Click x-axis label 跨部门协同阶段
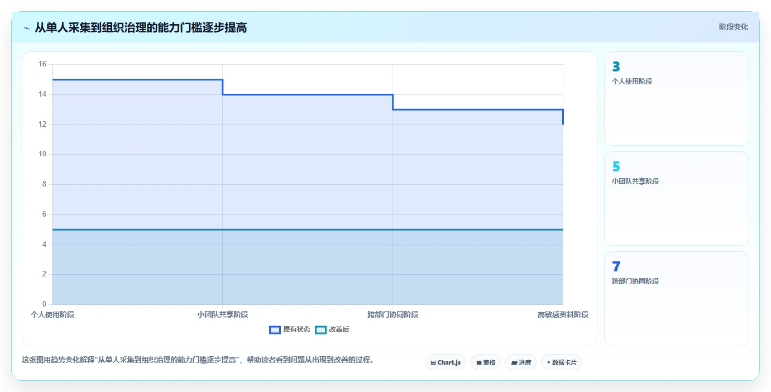 coord(393,314)
